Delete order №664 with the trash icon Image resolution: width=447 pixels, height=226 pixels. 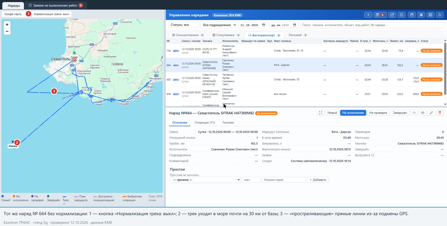click(440, 113)
